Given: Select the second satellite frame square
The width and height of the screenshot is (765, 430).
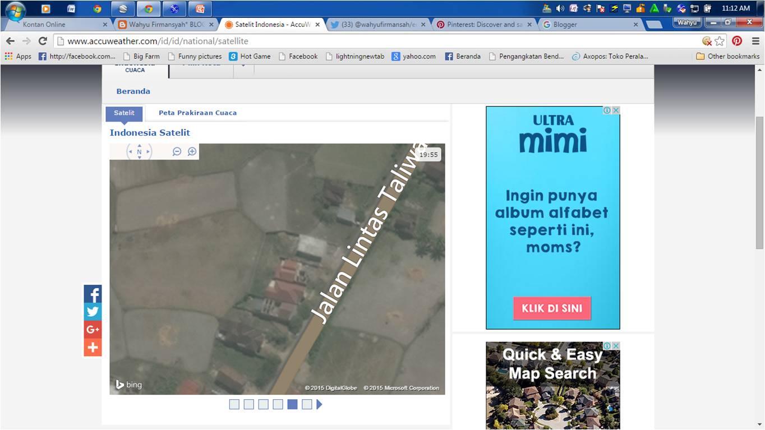Looking at the screenshot, I should click(249, 404).
